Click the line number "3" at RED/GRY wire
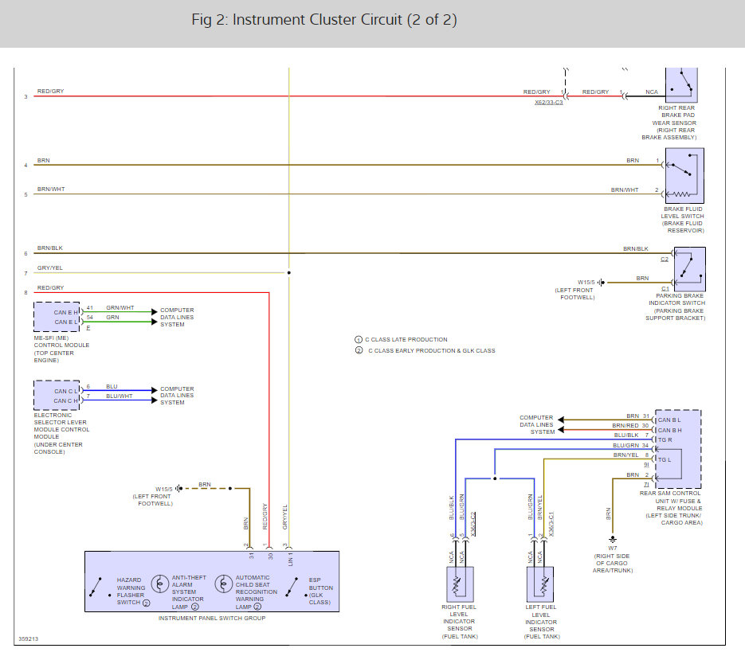The height and width of the screenshot is (656, 745). pos(25,97)
